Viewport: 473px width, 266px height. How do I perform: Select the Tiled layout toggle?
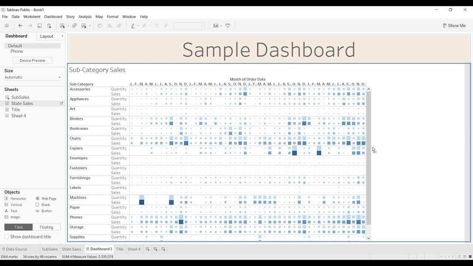click(18, 227)
